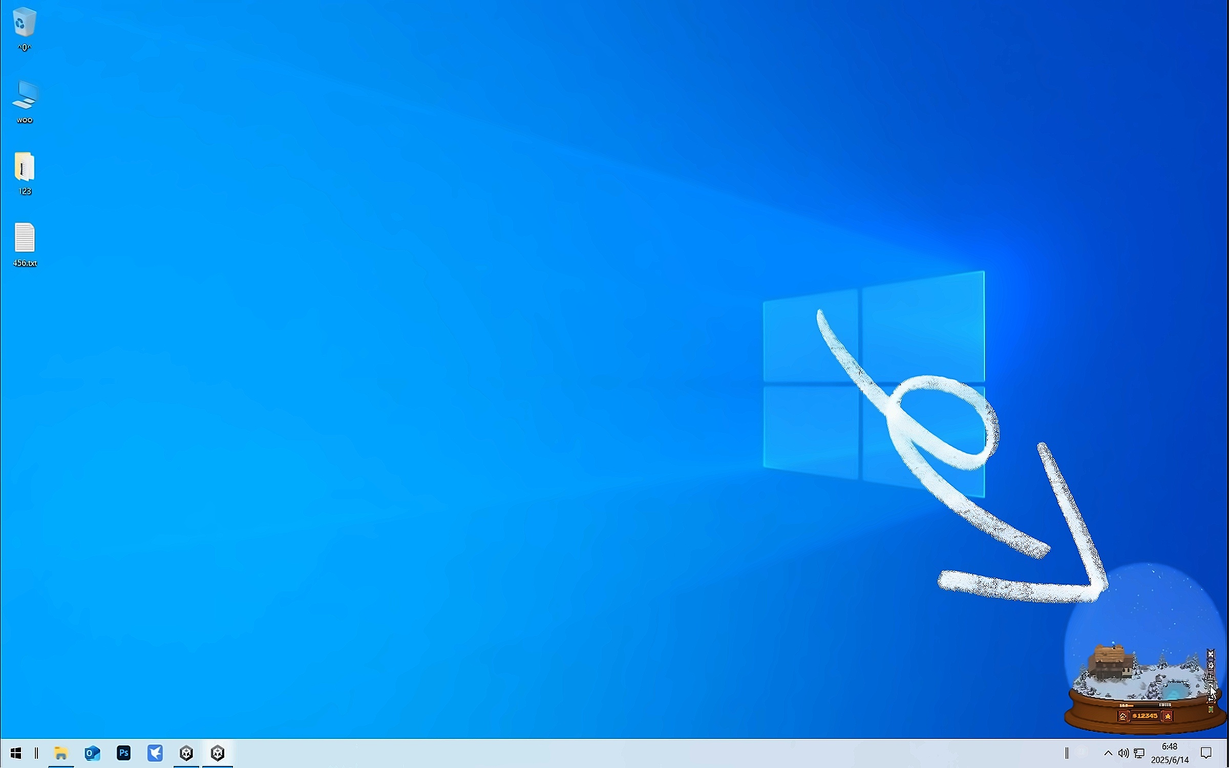Open the volume control
Image resolution: width=1229 pixels, height=768 pixels.
1124,753
